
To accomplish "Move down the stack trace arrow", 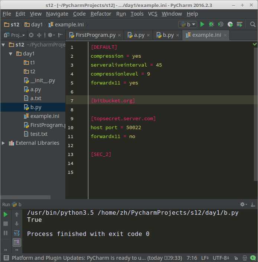I will (x=17, y=224).
